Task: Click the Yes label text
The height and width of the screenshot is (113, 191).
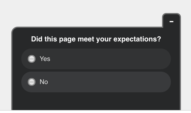Action: 45,59
